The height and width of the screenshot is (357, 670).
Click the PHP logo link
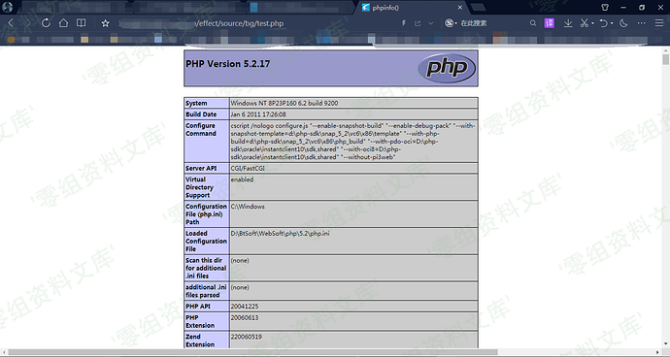coord(447,68)
